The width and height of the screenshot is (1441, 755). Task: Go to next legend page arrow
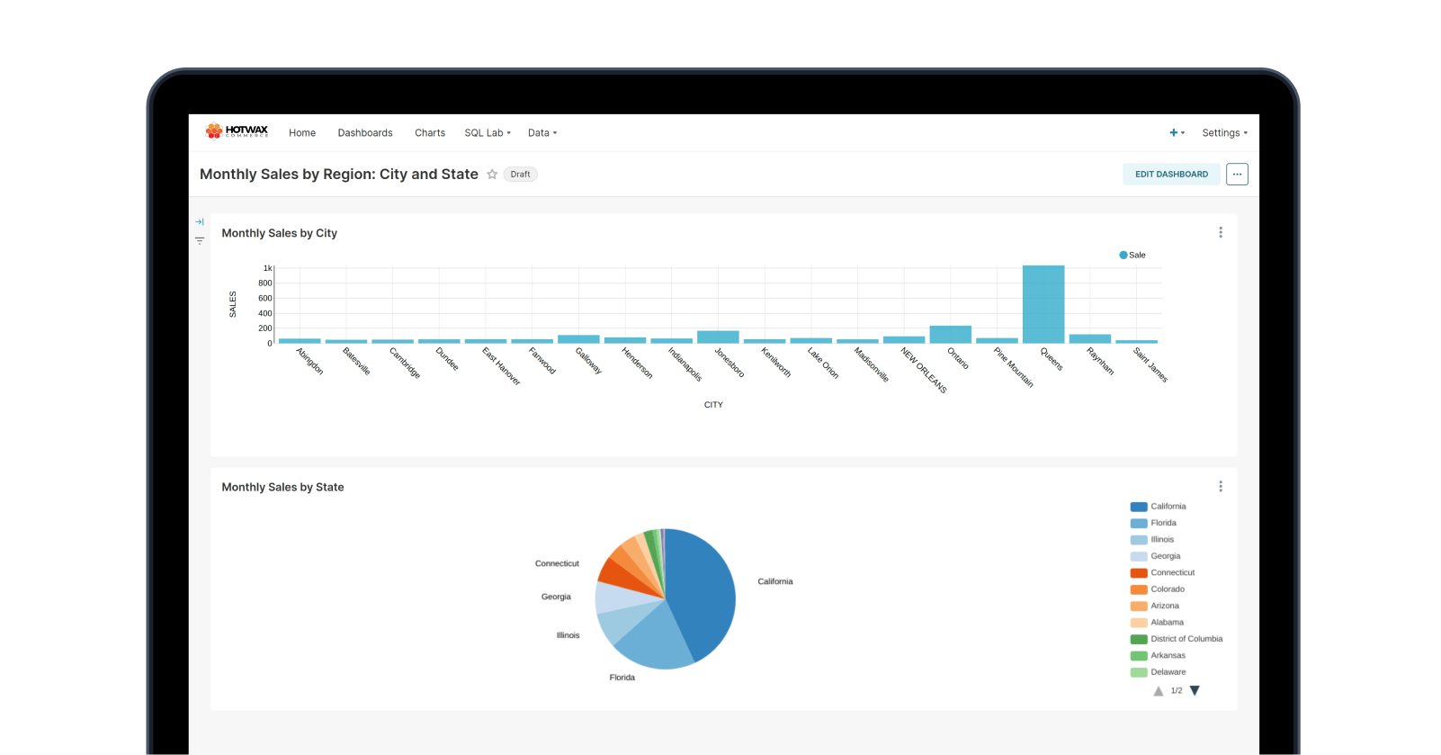[x=1195, y=690]
